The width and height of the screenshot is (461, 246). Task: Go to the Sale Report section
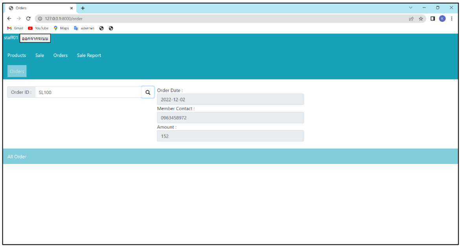coord(89,55)
